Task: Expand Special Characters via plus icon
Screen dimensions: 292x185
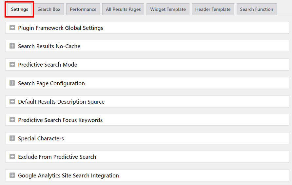Action: pyautogui.click(x=12, y=138)
